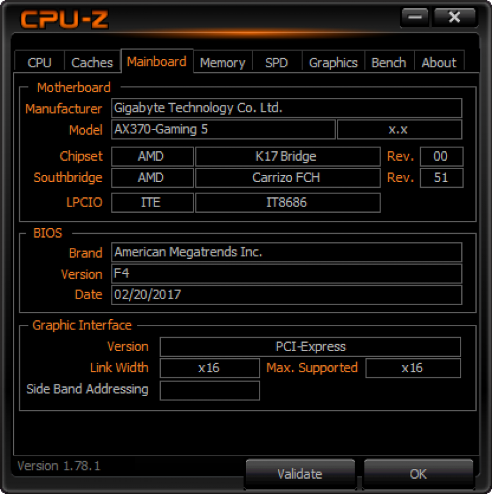The height and width of the screenshot is (494, 492).
Task: Minimize the CPU-Z window
Action: click(x=415, y=17)
